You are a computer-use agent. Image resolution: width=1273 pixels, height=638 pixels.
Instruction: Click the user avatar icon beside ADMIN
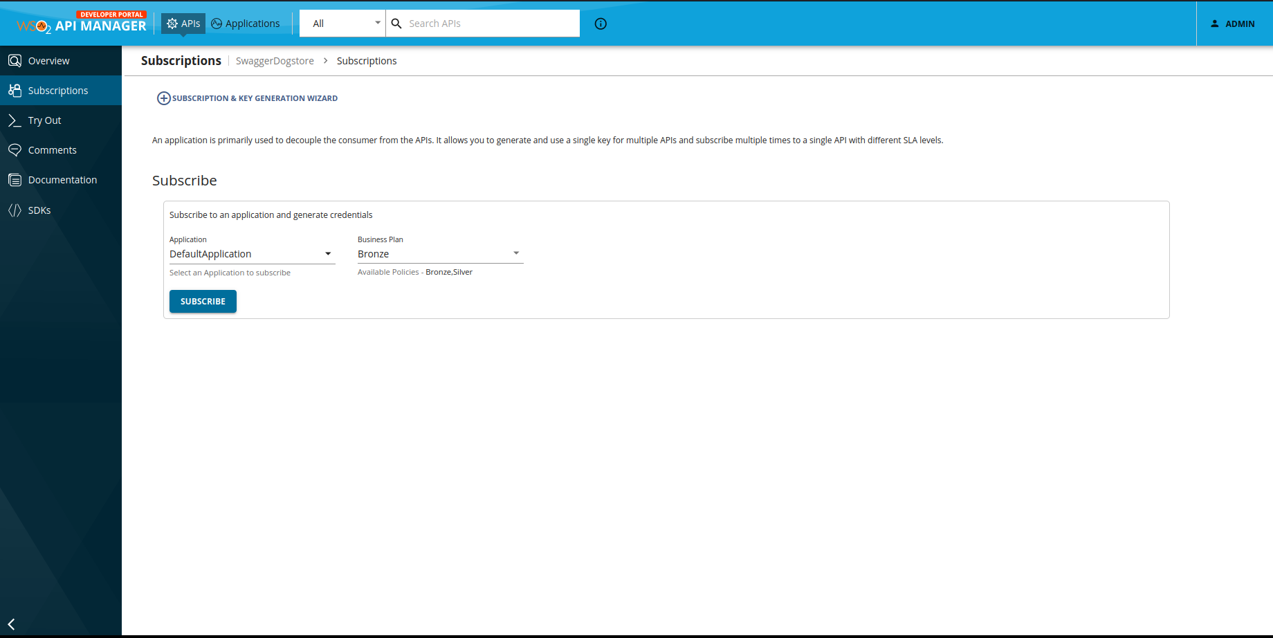[x=1214, y=24]
